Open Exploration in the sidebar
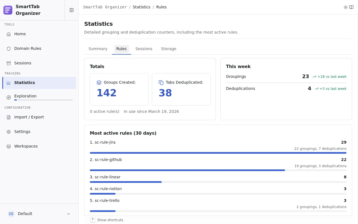Screen dimensions: 358x224 [39, 97]
